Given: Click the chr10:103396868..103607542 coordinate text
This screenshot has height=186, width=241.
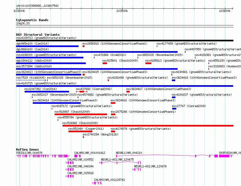Looking at the screenshot, I should click(x=37, y=6).
